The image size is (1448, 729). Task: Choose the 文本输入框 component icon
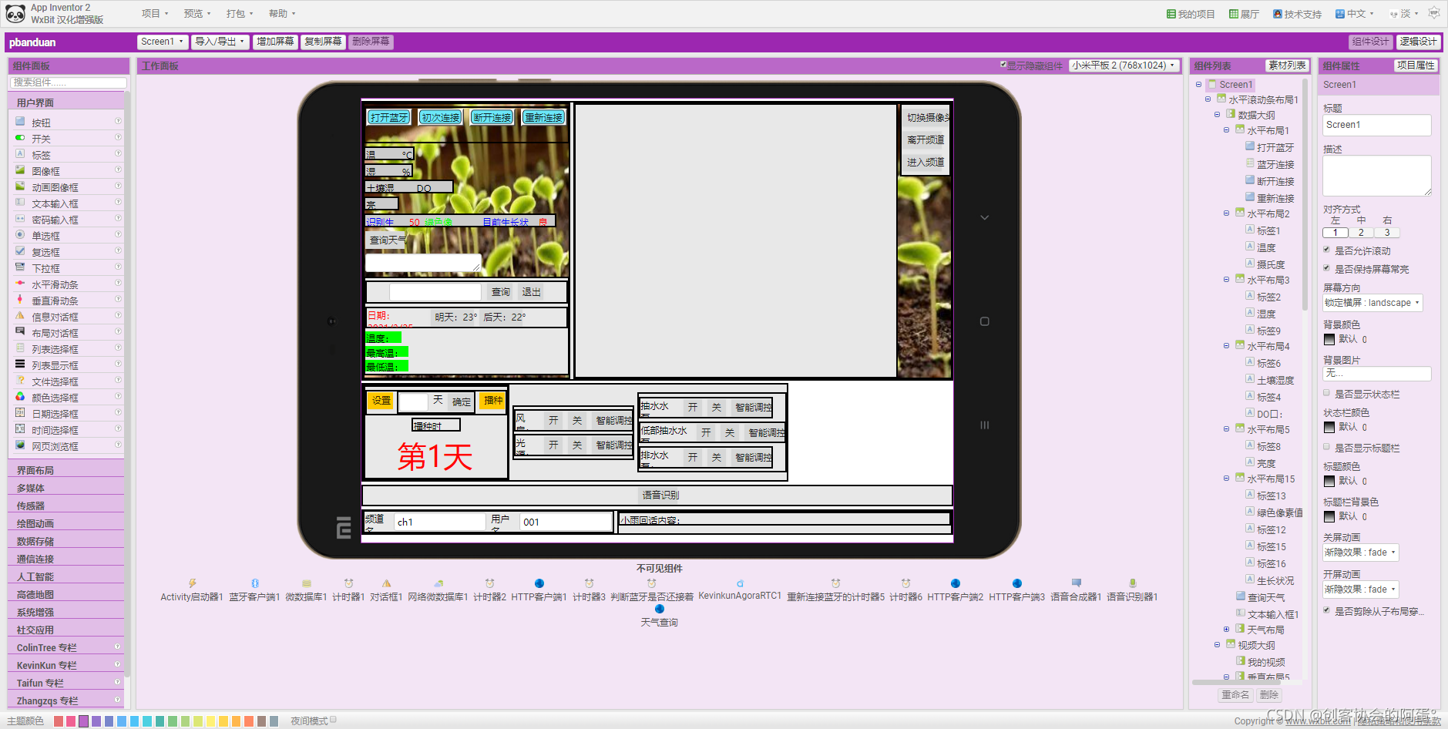[x=20, y=203]
